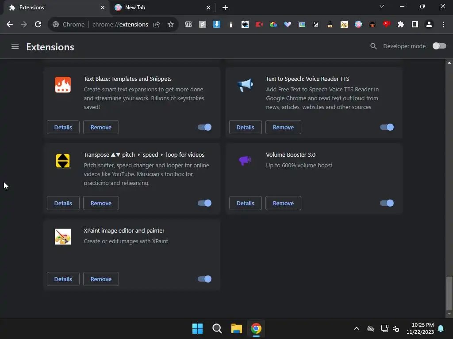This screenshot has width=453, height=339.
Task: Disable Text Blaze extension toggle
Action: pos(204,127)
